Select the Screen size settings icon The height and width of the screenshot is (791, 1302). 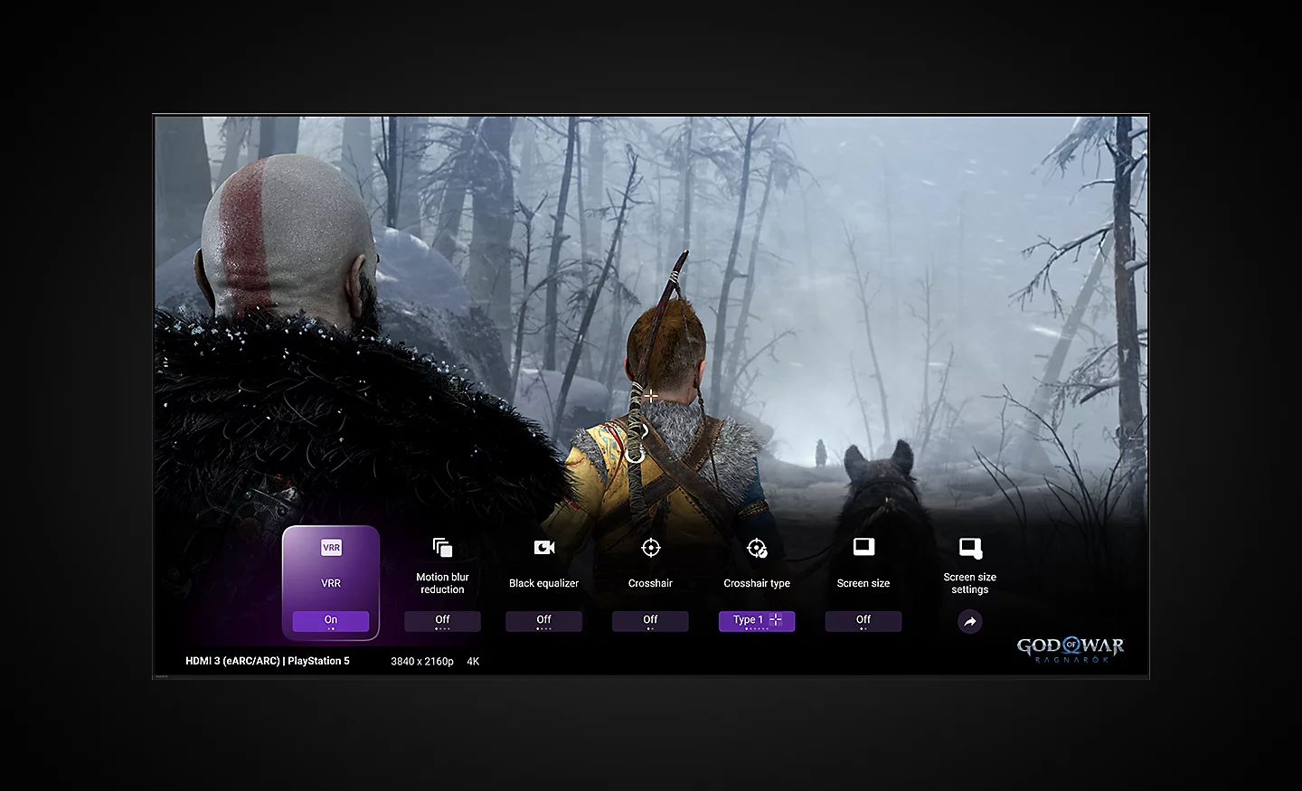point(970,548)
